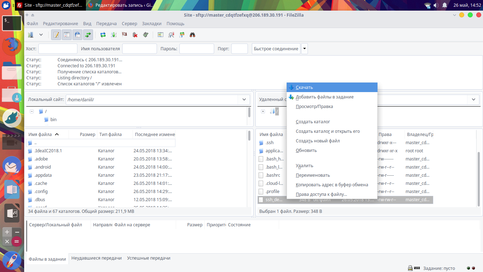Open the Site Manager toolbar icon
The height and width of the screenshot is (272, 483).
(x=31, y=35)
